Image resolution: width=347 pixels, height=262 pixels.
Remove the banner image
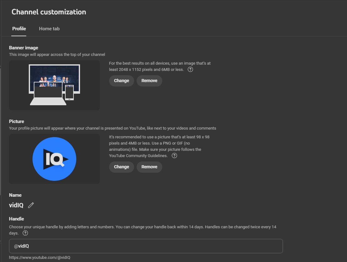click(x=149, y=81)
